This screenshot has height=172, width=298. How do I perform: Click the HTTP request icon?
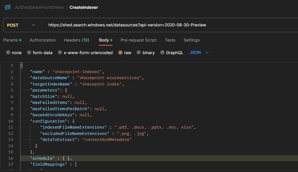pos(8,7)
